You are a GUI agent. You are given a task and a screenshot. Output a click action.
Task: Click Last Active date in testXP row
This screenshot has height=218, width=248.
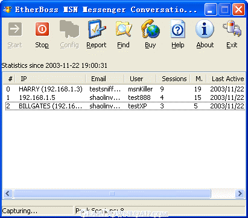[227, 106]
